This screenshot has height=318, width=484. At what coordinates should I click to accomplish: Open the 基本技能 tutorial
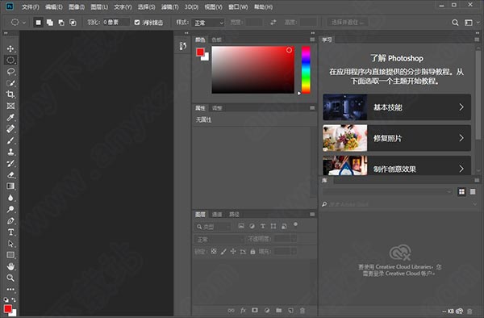click(397, 107)
